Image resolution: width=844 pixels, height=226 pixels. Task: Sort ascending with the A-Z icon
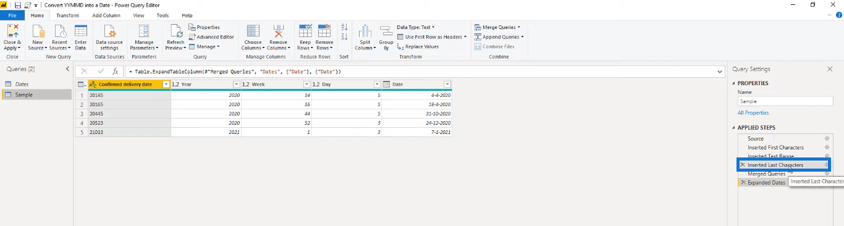[x=345, y=28]
